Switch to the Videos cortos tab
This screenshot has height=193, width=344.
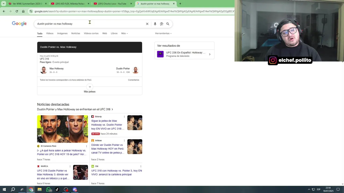click(x=91, y=34)
